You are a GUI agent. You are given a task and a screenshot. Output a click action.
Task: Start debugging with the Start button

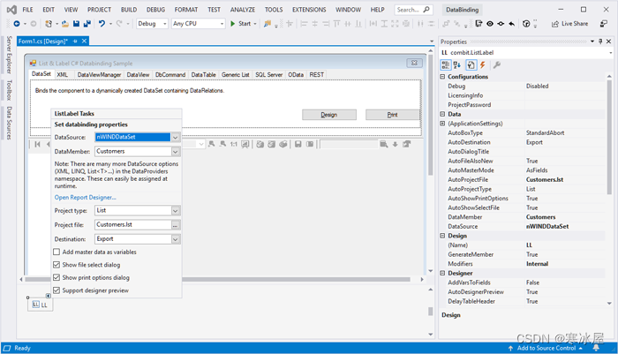coord(243,24)
